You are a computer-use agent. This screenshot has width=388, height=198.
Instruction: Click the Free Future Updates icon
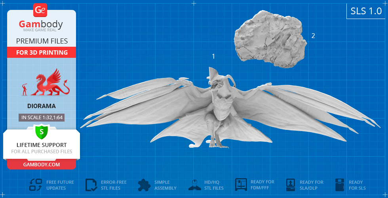tap(36, 185)
